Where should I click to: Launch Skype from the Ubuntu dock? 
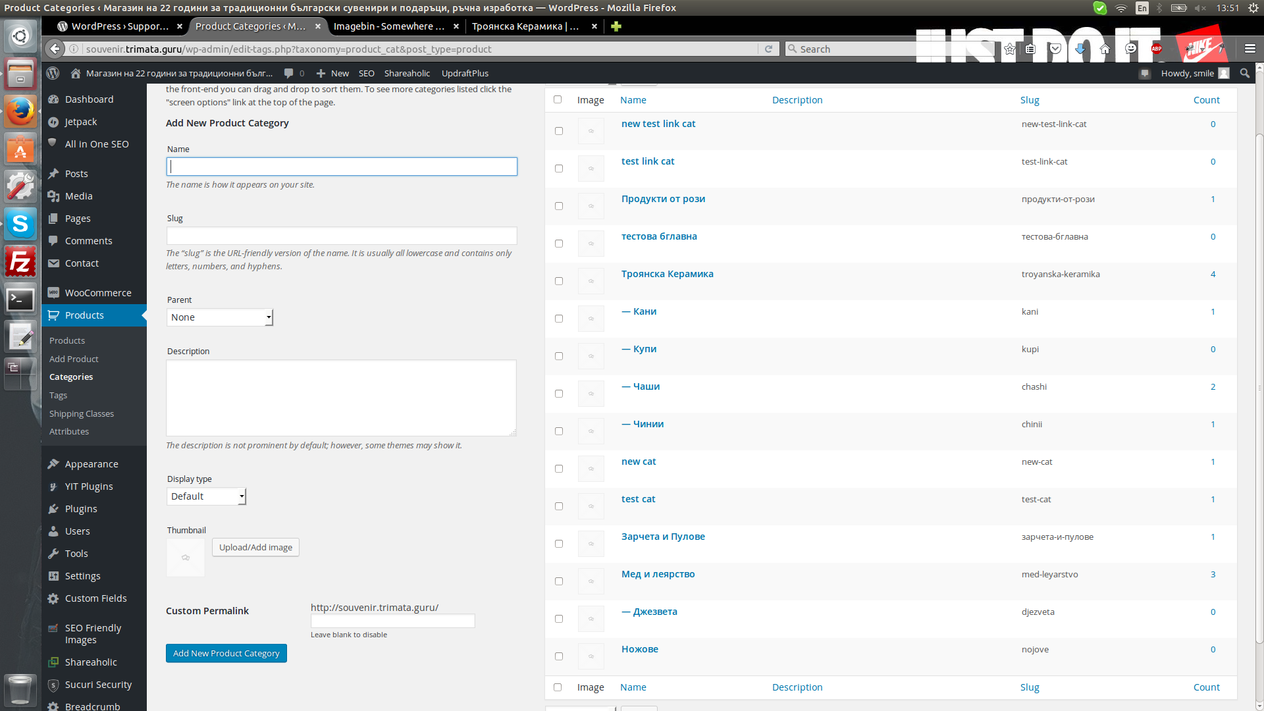20,224
